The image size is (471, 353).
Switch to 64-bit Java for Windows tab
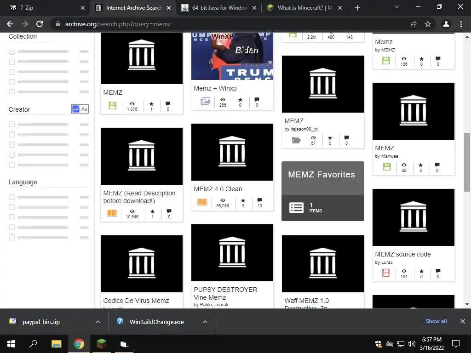click(220, 8)
